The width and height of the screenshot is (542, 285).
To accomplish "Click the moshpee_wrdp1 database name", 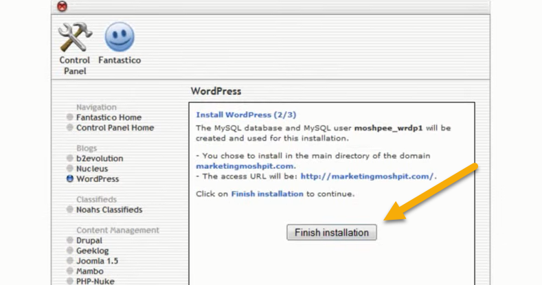I will (389, 128).
